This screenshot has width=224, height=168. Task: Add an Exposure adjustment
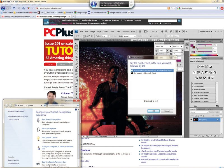[x=211, y=67]
